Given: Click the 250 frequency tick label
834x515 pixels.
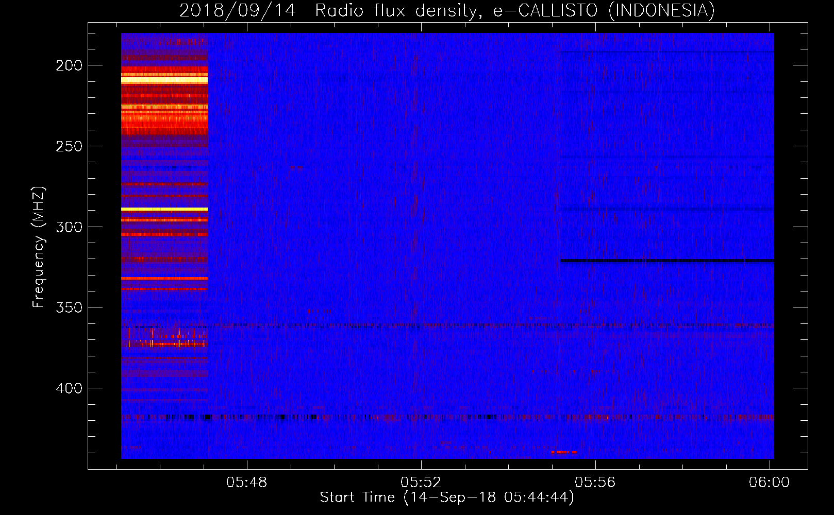Looking at the screenshot, I should click(69, 146).
